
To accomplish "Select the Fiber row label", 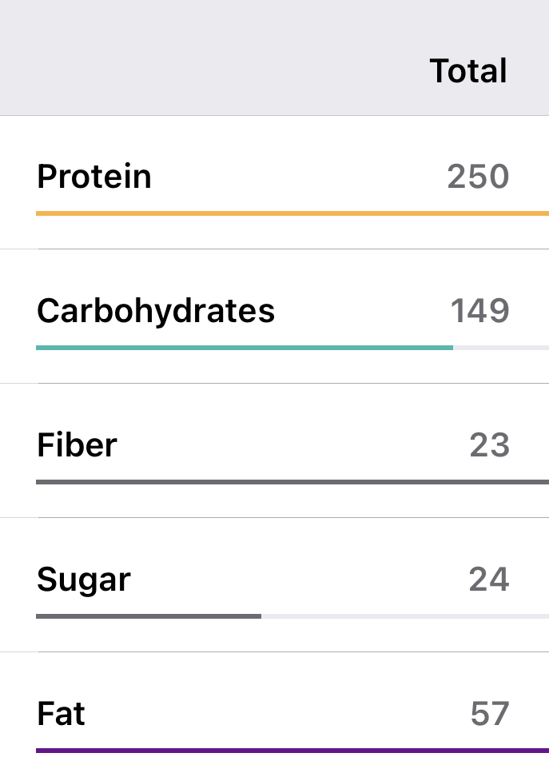I will point(77,445).
